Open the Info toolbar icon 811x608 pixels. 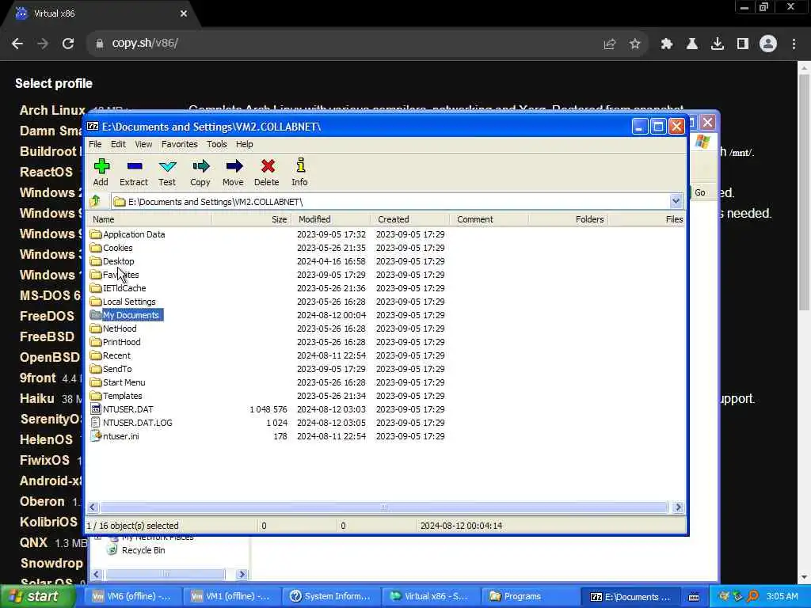[x=300, y=172]
